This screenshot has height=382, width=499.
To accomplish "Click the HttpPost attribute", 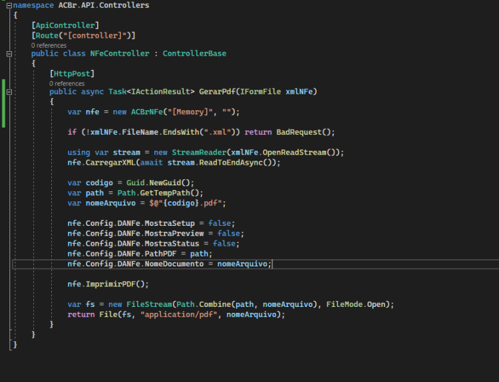I will pos(72,74).
